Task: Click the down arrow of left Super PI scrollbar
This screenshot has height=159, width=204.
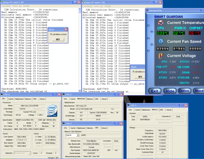Action: (80, 90)
